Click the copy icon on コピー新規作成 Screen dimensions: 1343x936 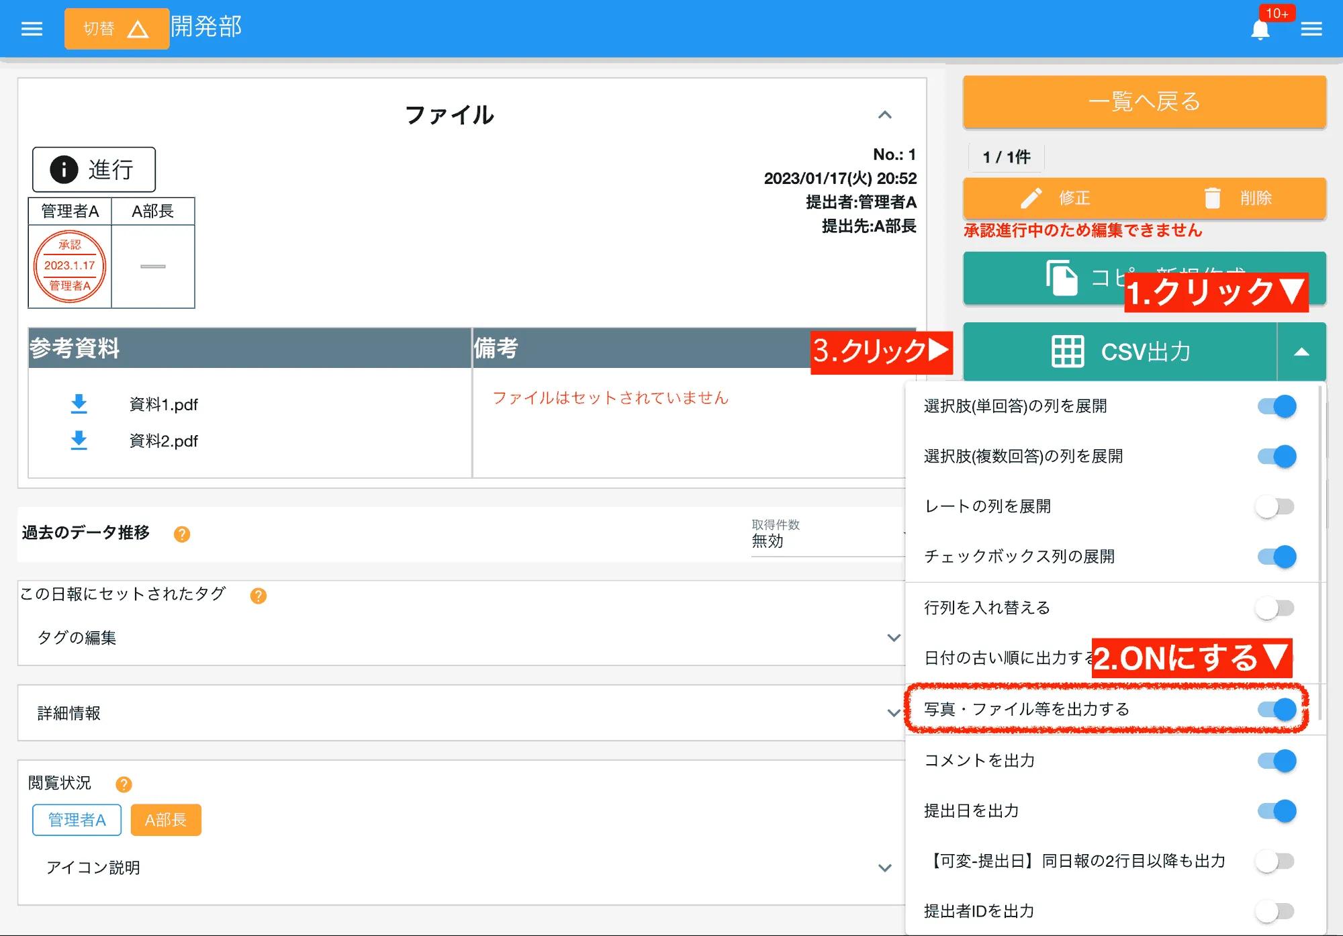pyautogui.click(x=1061, y=278)
